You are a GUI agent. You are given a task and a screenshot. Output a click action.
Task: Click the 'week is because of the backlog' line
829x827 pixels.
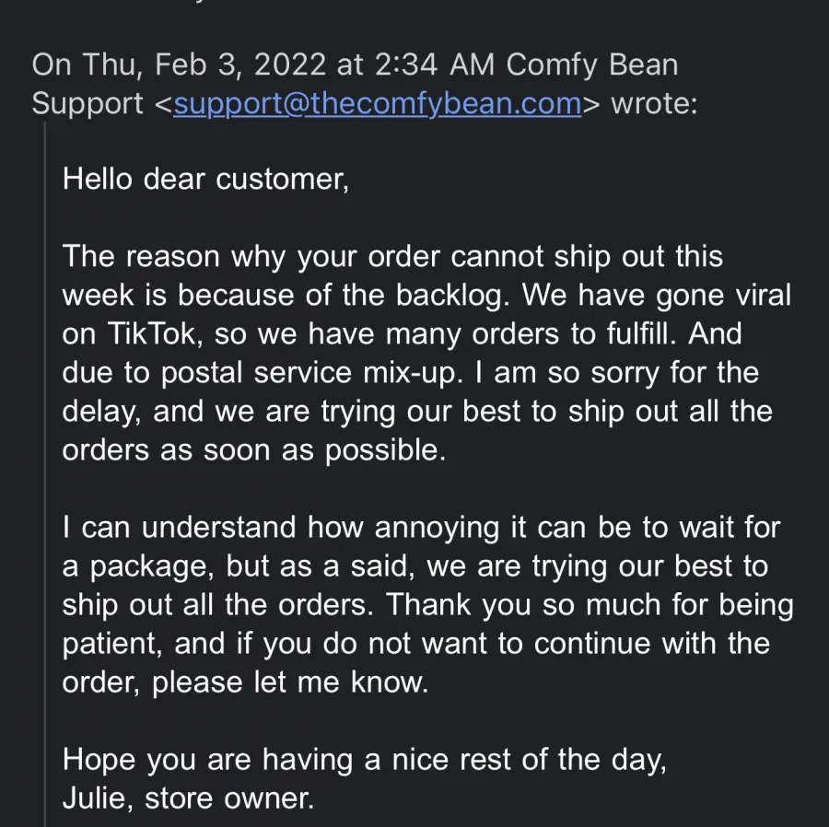coord(426,295)
